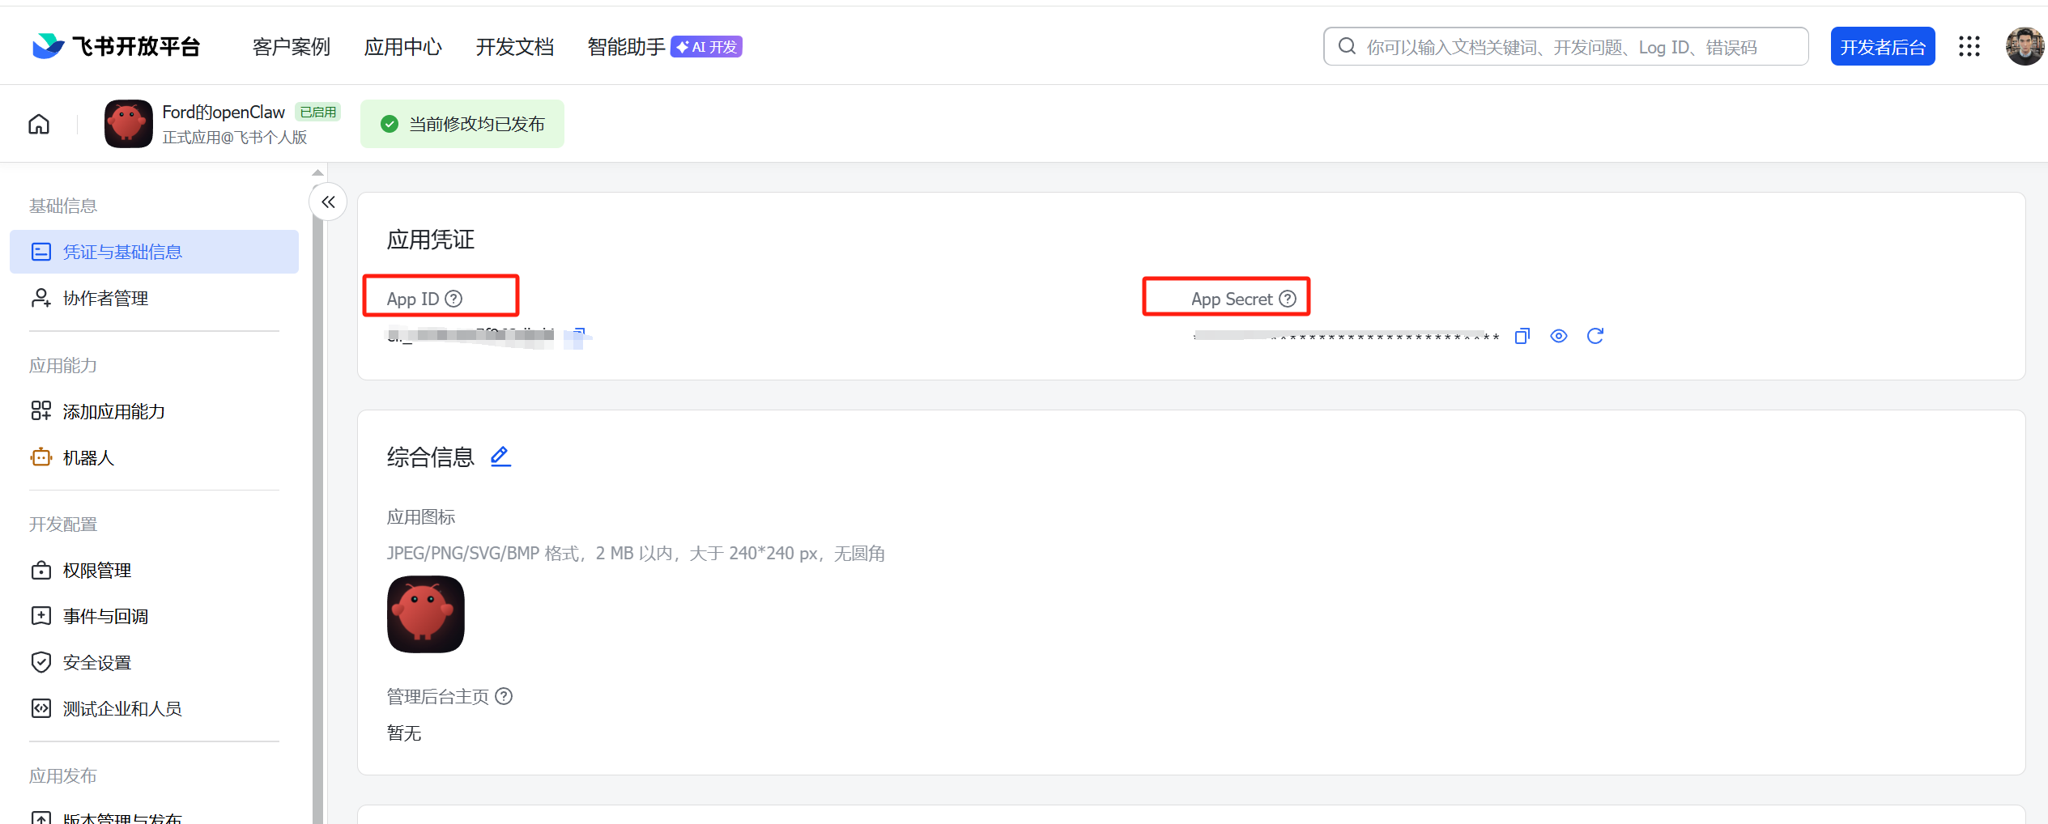This screenshot has height=824, width=2048.
Task: Click the App Secret help question icon
Action: [1288, 299]
